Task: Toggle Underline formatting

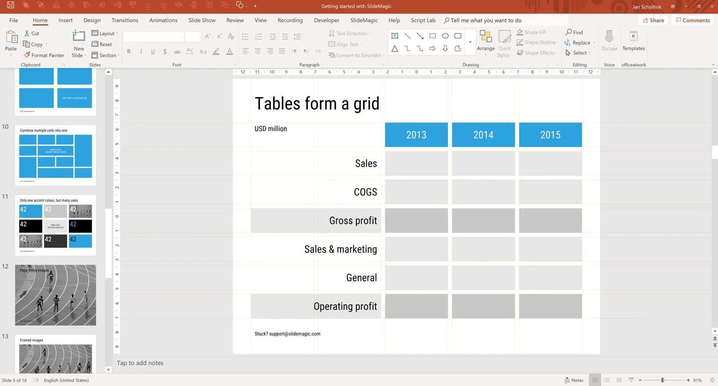Action: (153, 52)
